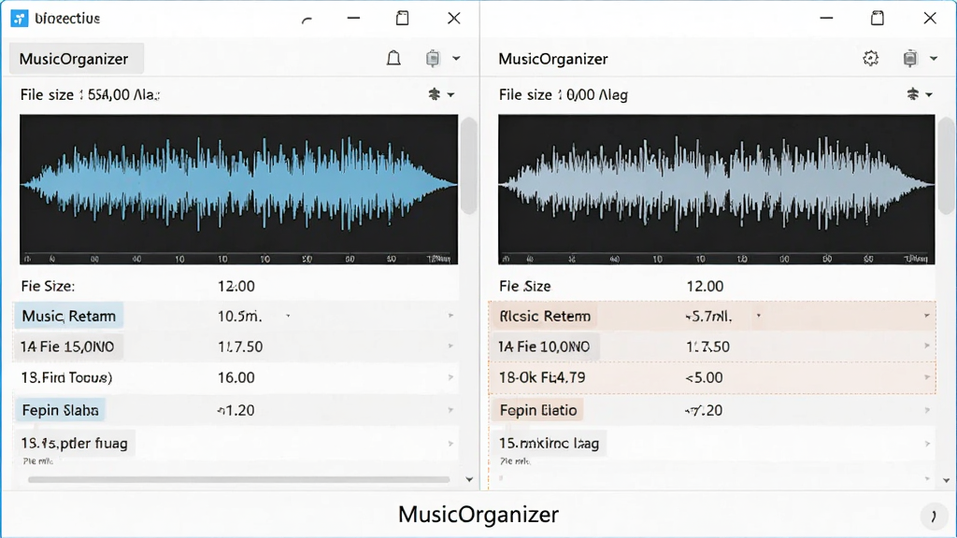
Task: Expand 13.Fird Tocus) row chevron
Action: (450, 377)
